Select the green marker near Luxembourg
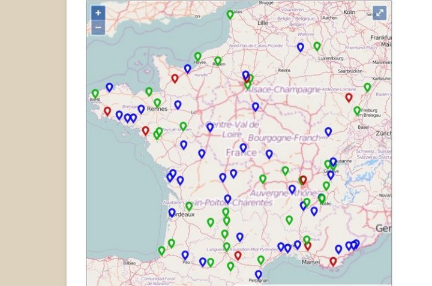The image size is (432, 286). (x=317, y=46)
